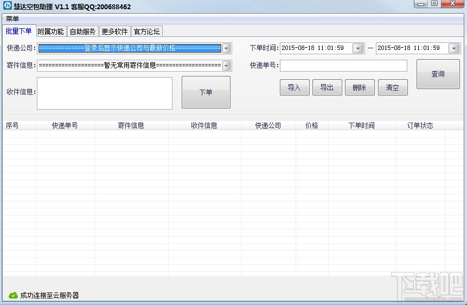Image resolution: width=467 pixels, height=305 pixels.
Task: Click the 导入 button
Action: (x=295, y=87)
